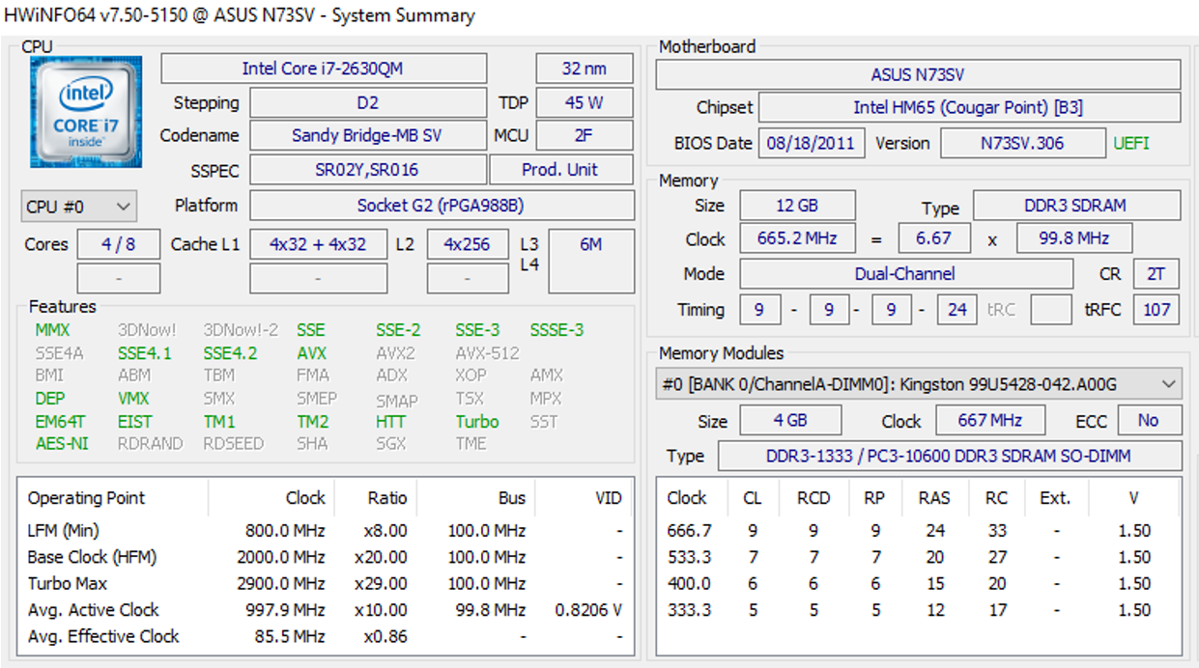Select the 4x32 + 4x32 L1 cache value
Screen dimensions: 1199x668
318,244
